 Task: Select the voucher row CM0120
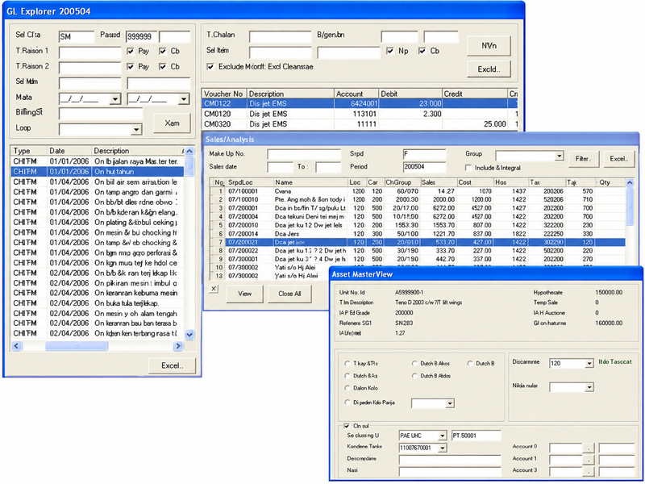click(x=360, y=114)
